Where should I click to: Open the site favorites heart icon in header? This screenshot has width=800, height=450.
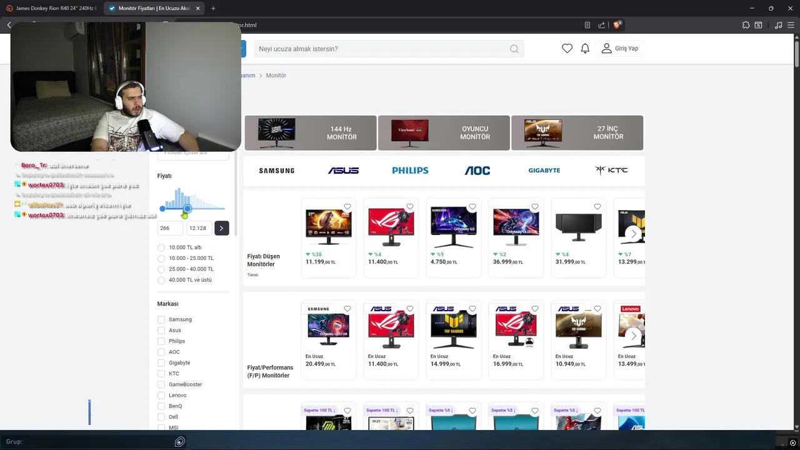567,48
